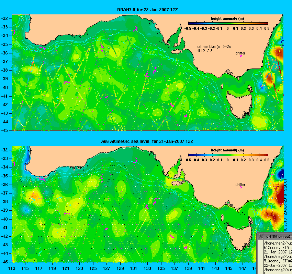Click the bottom panel's height anomaly color bar
Image resolution: width=292 pixels, height=274 pixels.
click(x=228, y=155)
